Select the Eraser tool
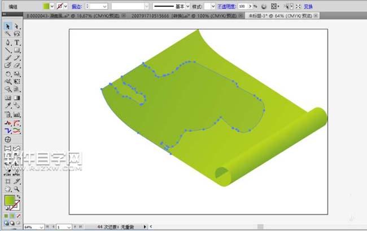 click(x=16, y=65)
